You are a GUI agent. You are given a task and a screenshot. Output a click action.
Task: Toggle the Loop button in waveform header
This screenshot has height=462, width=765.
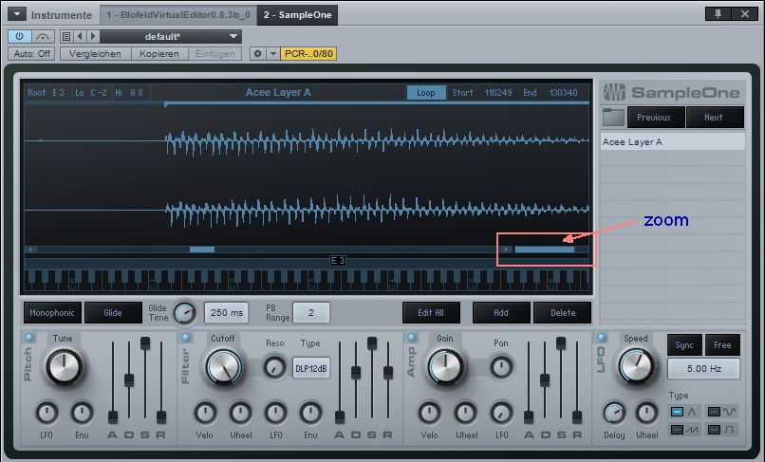[426, 93]
